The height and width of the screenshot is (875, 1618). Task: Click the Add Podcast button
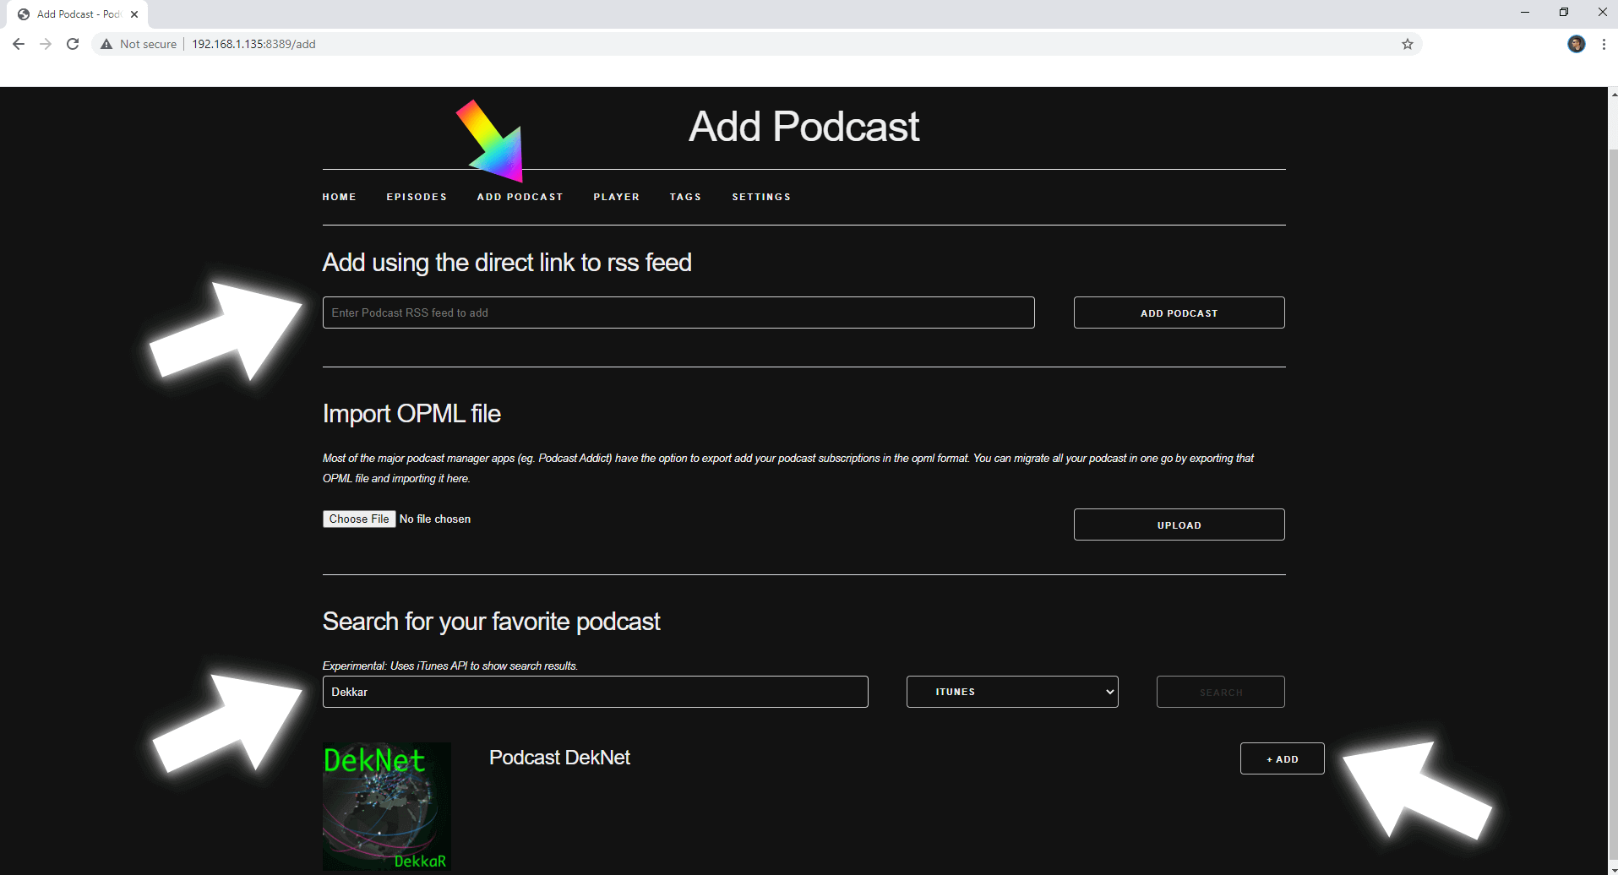coord(1179,312)
